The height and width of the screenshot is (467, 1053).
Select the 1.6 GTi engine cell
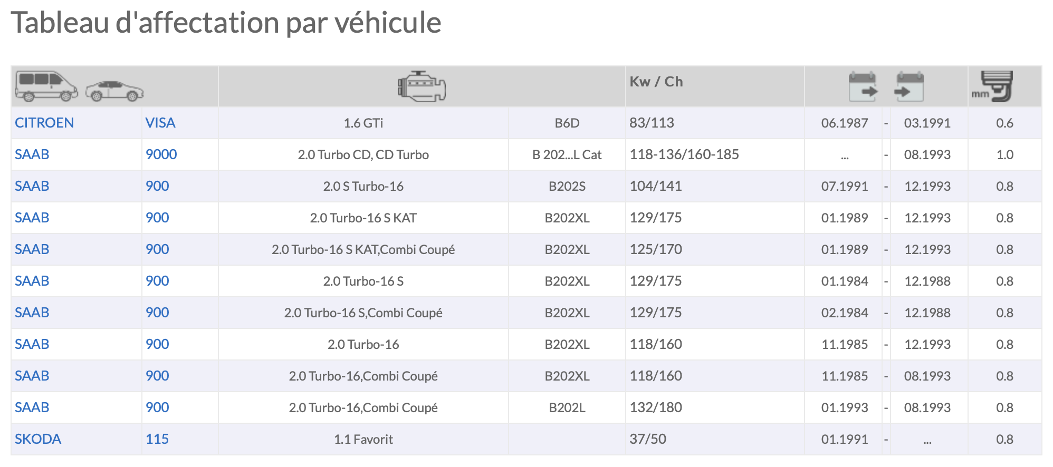tap(363, 123)
